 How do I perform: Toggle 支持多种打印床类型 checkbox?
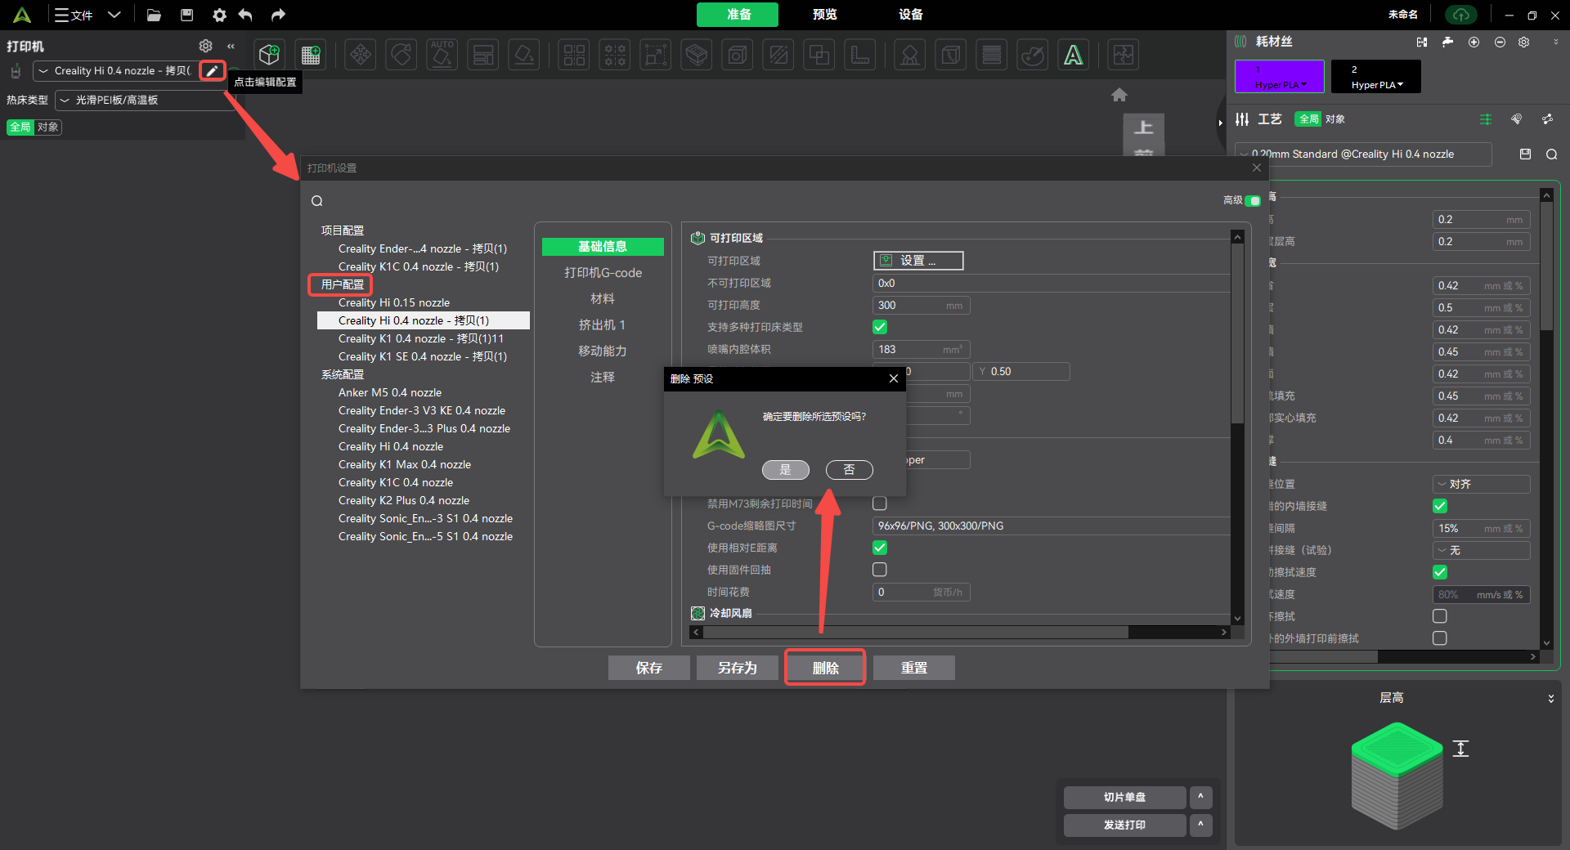880,327
